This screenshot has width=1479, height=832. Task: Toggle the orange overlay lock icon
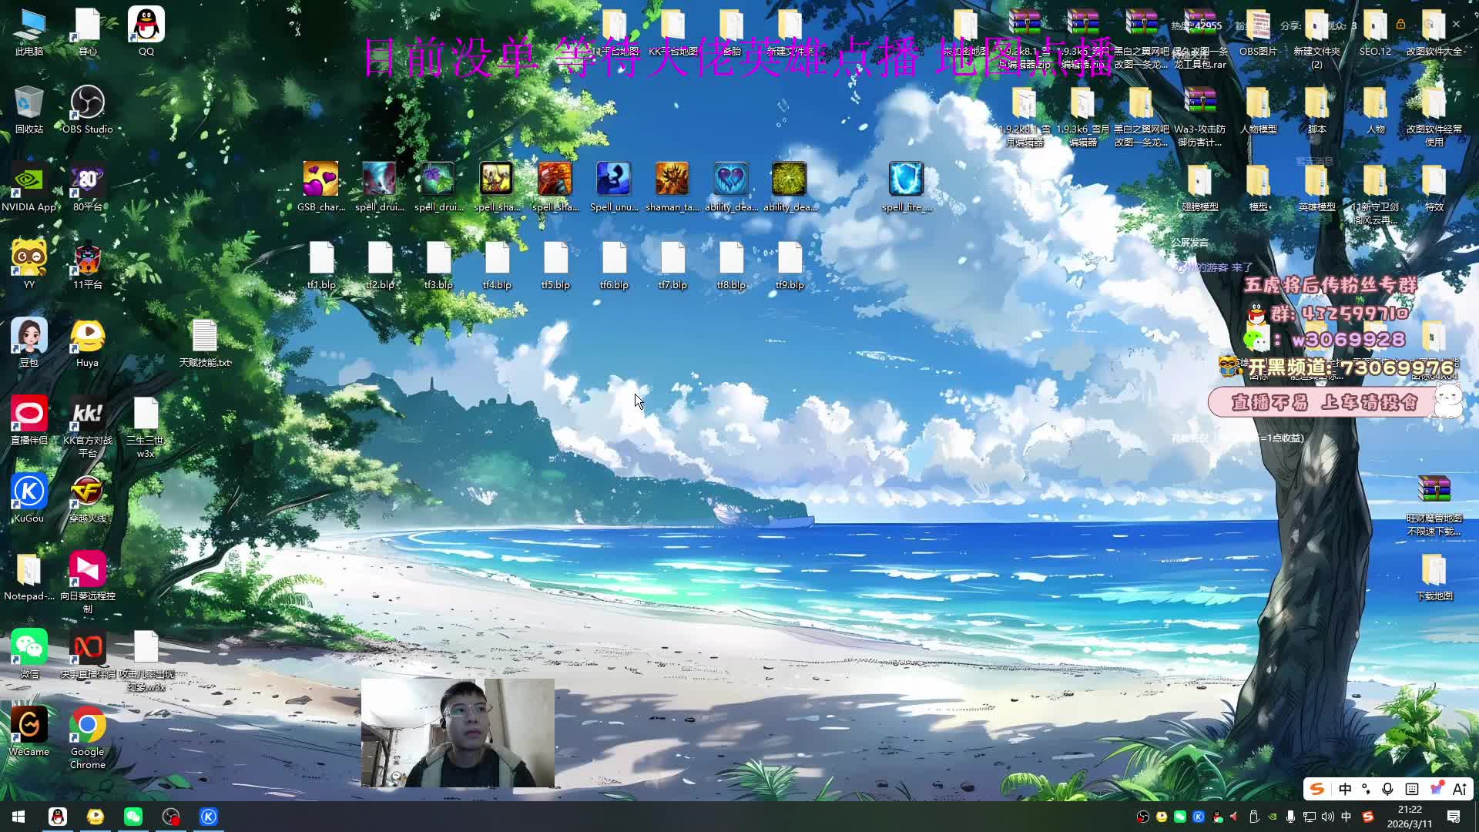pos(1400,25)
